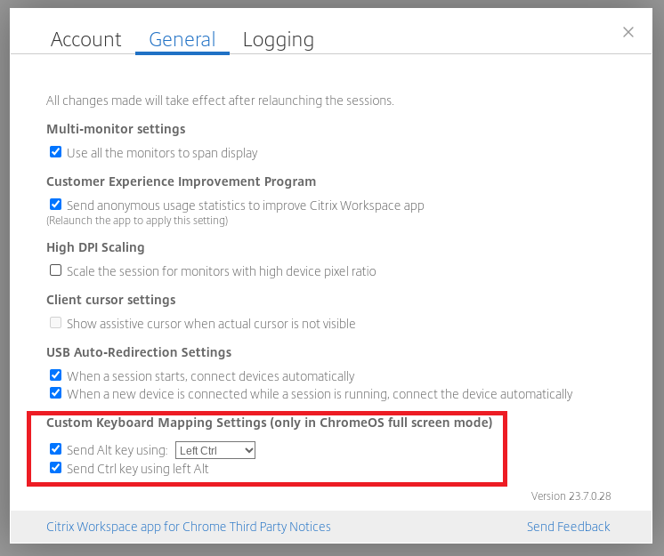Click the relaunching sessions notice text

point(220,101)
